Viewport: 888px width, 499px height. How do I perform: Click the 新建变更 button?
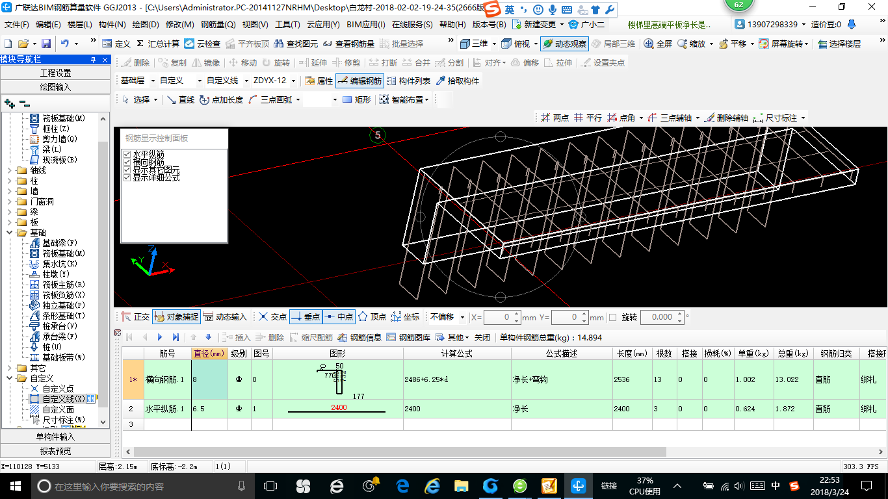[534, 25]
